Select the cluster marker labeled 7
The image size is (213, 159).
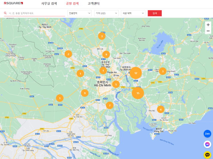(110, 105)
